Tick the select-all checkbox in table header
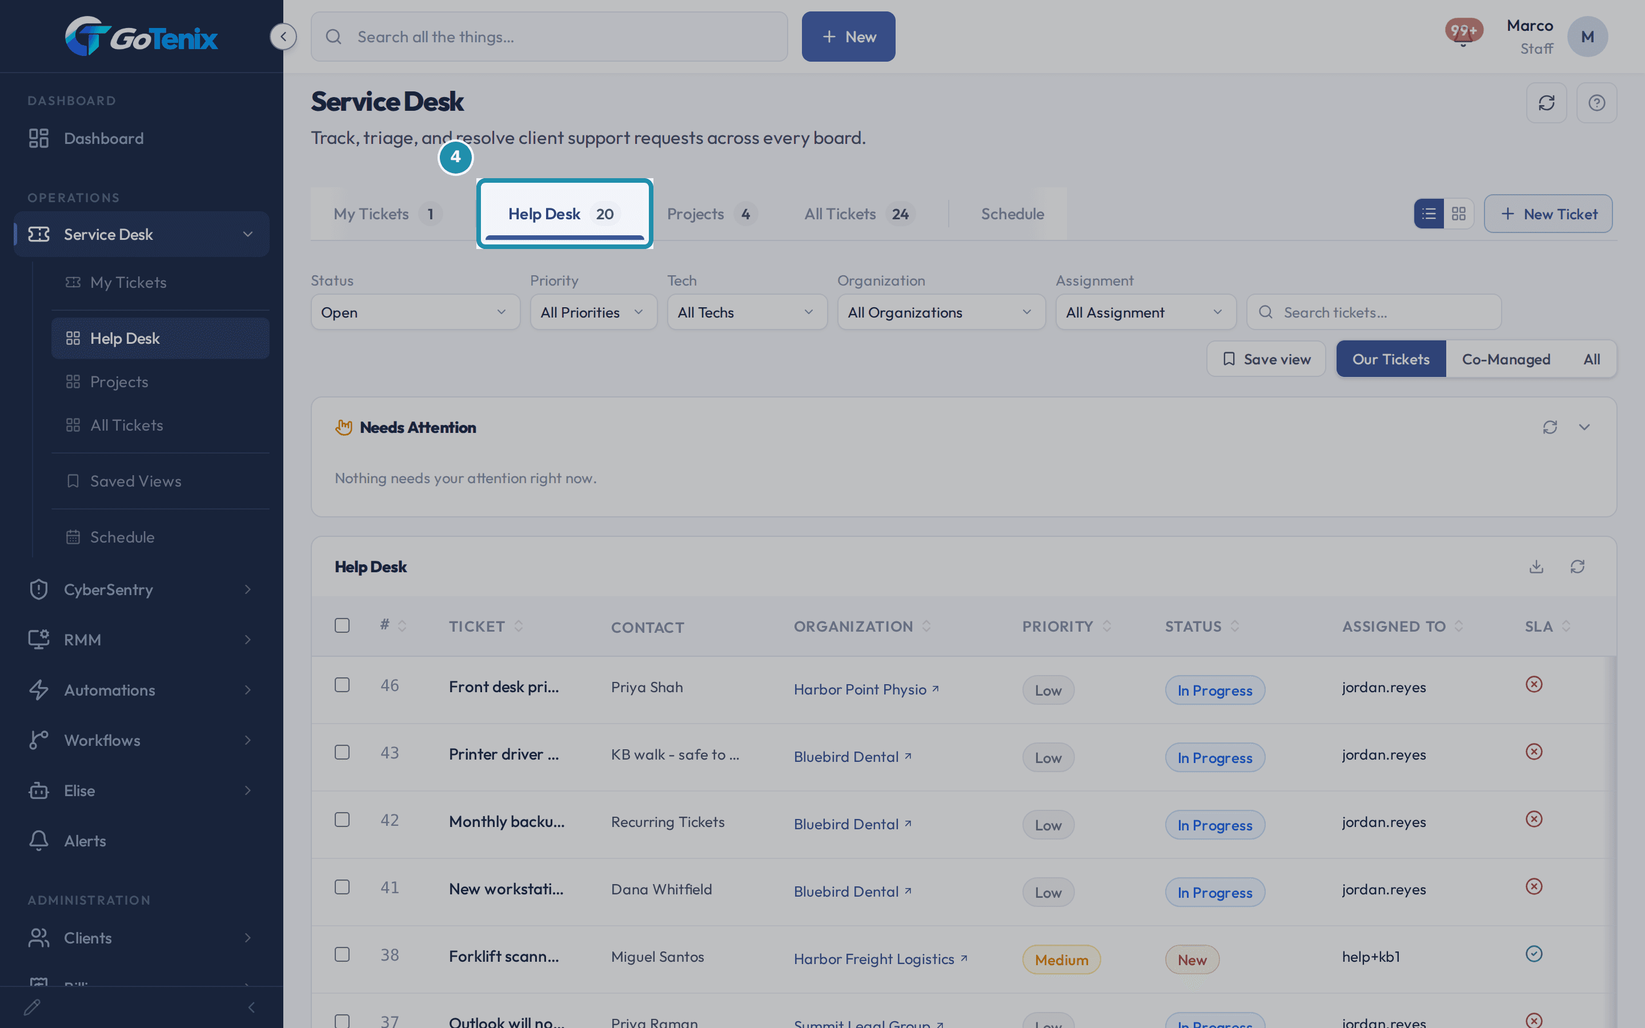The width and height of the screenshot is (1645, 1028). (x=342, y=625)
